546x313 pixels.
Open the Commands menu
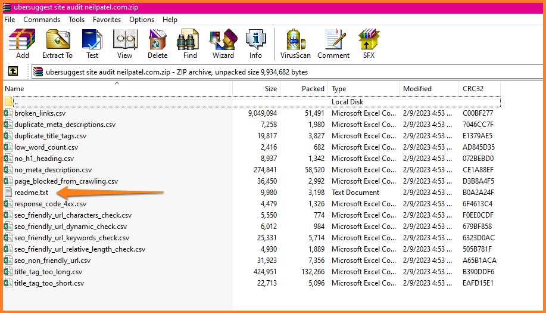pyautogui.click(x=42, y=20)
